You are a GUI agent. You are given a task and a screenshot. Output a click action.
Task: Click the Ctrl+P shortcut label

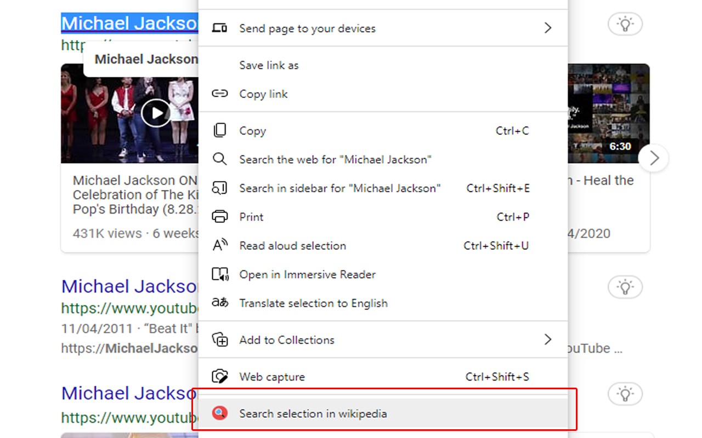point(513,217)
